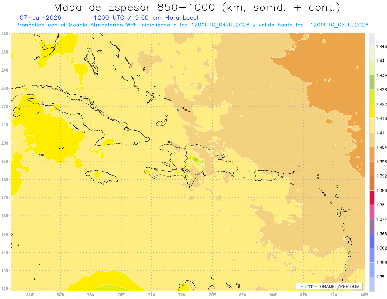The image size is (387, 299).
Task: Click the 62W longitude label
Action: point(334,294)
